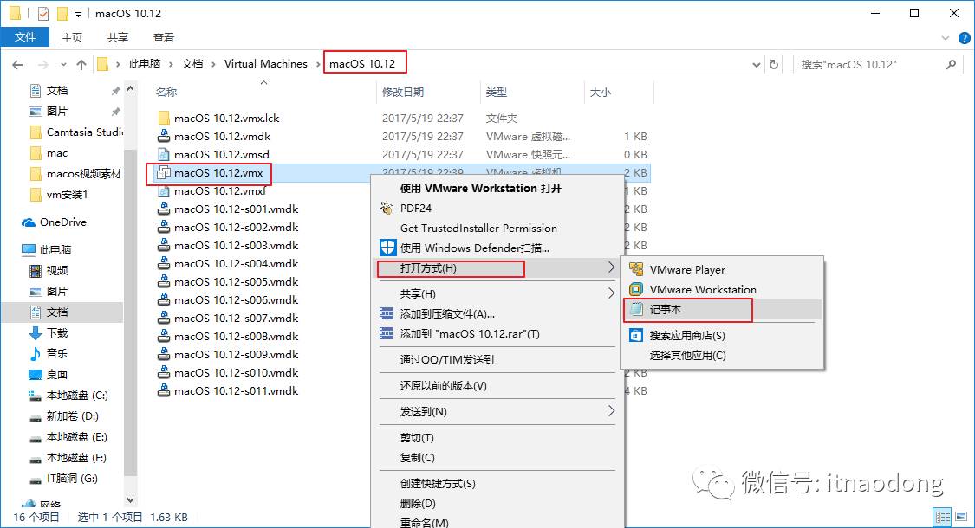
Task: Open quick access toolbar customize dropdown
Action: pyautogui.click(x=78, y=15)
